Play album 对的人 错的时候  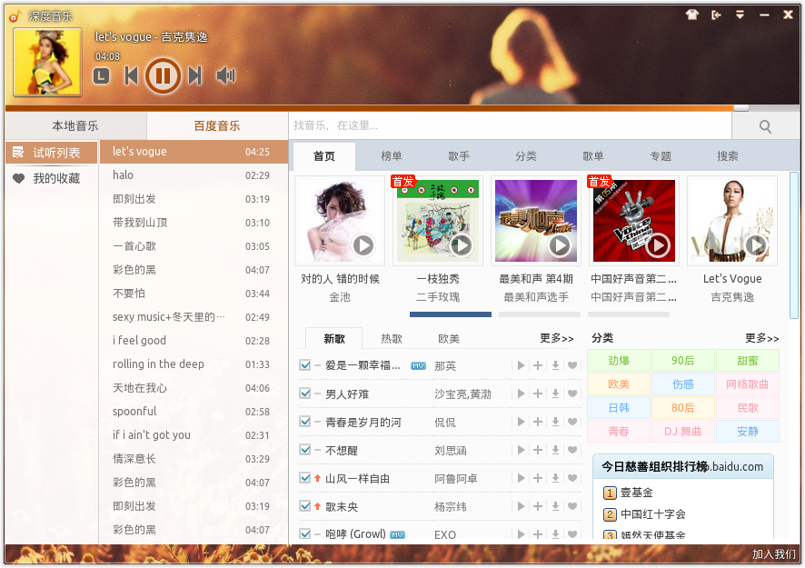click(363, 245)
